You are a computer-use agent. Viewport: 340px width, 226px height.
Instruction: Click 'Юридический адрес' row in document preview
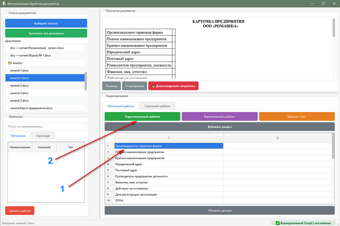(139, 52)
